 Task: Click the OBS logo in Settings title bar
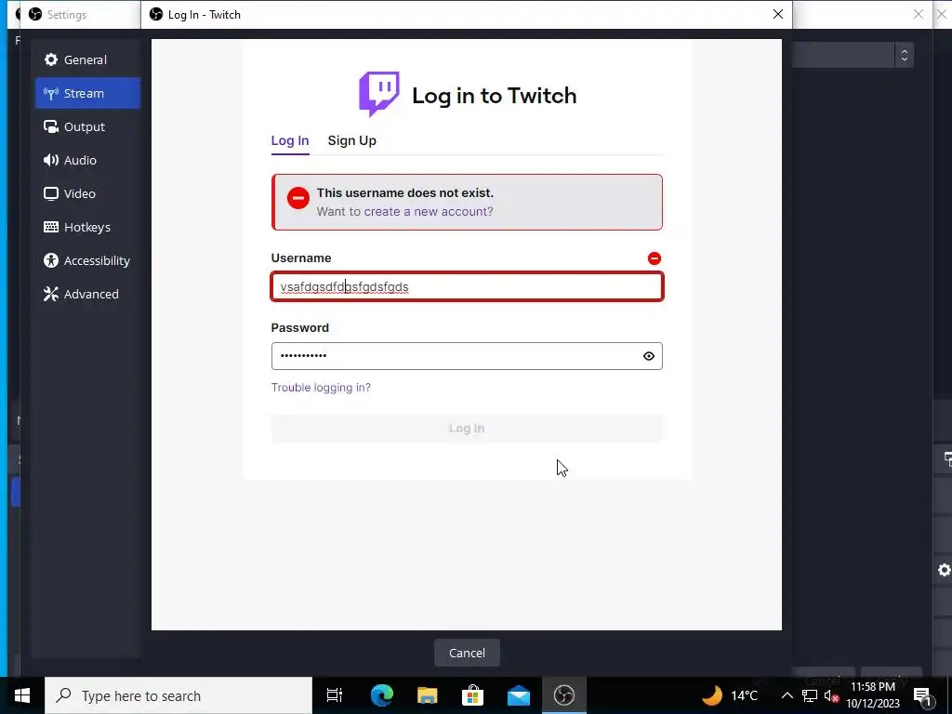pos(35,14)
